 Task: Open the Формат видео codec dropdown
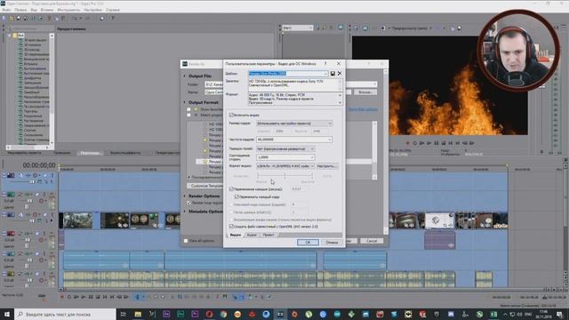point(285,166)
